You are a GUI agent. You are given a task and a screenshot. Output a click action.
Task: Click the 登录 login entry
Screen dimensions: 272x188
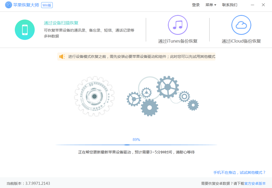point(196,5)
